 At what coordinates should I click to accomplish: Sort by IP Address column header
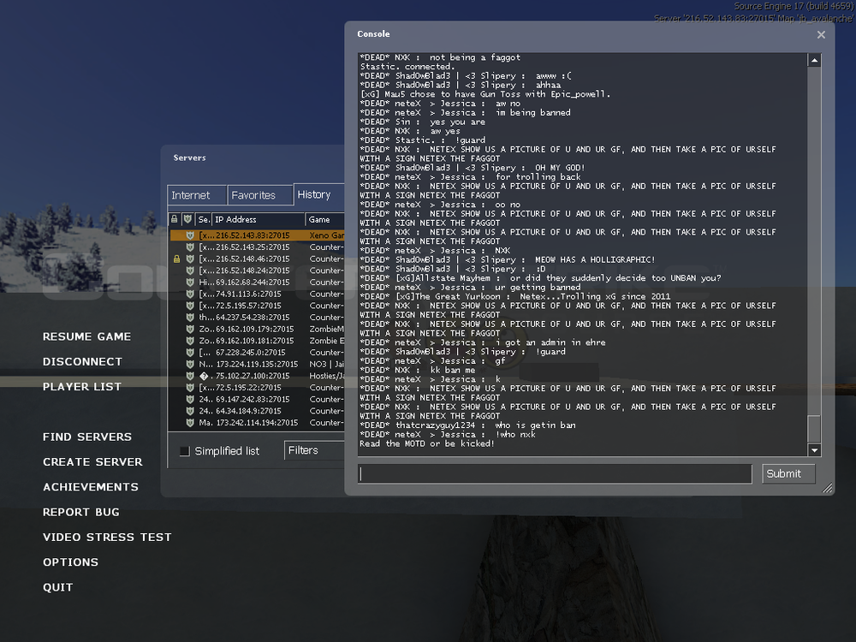[259, 219]
